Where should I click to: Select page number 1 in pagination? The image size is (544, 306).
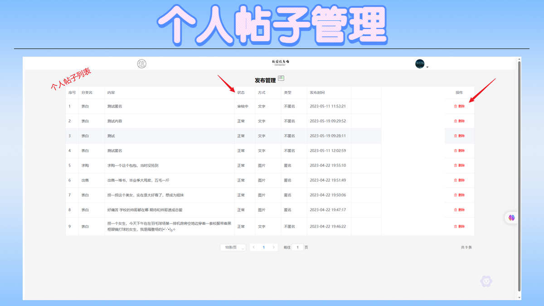click(x=263, y=248)
